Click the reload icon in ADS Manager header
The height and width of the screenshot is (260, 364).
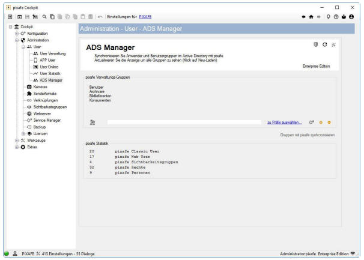pyautogui.click(x=325, y=46)
